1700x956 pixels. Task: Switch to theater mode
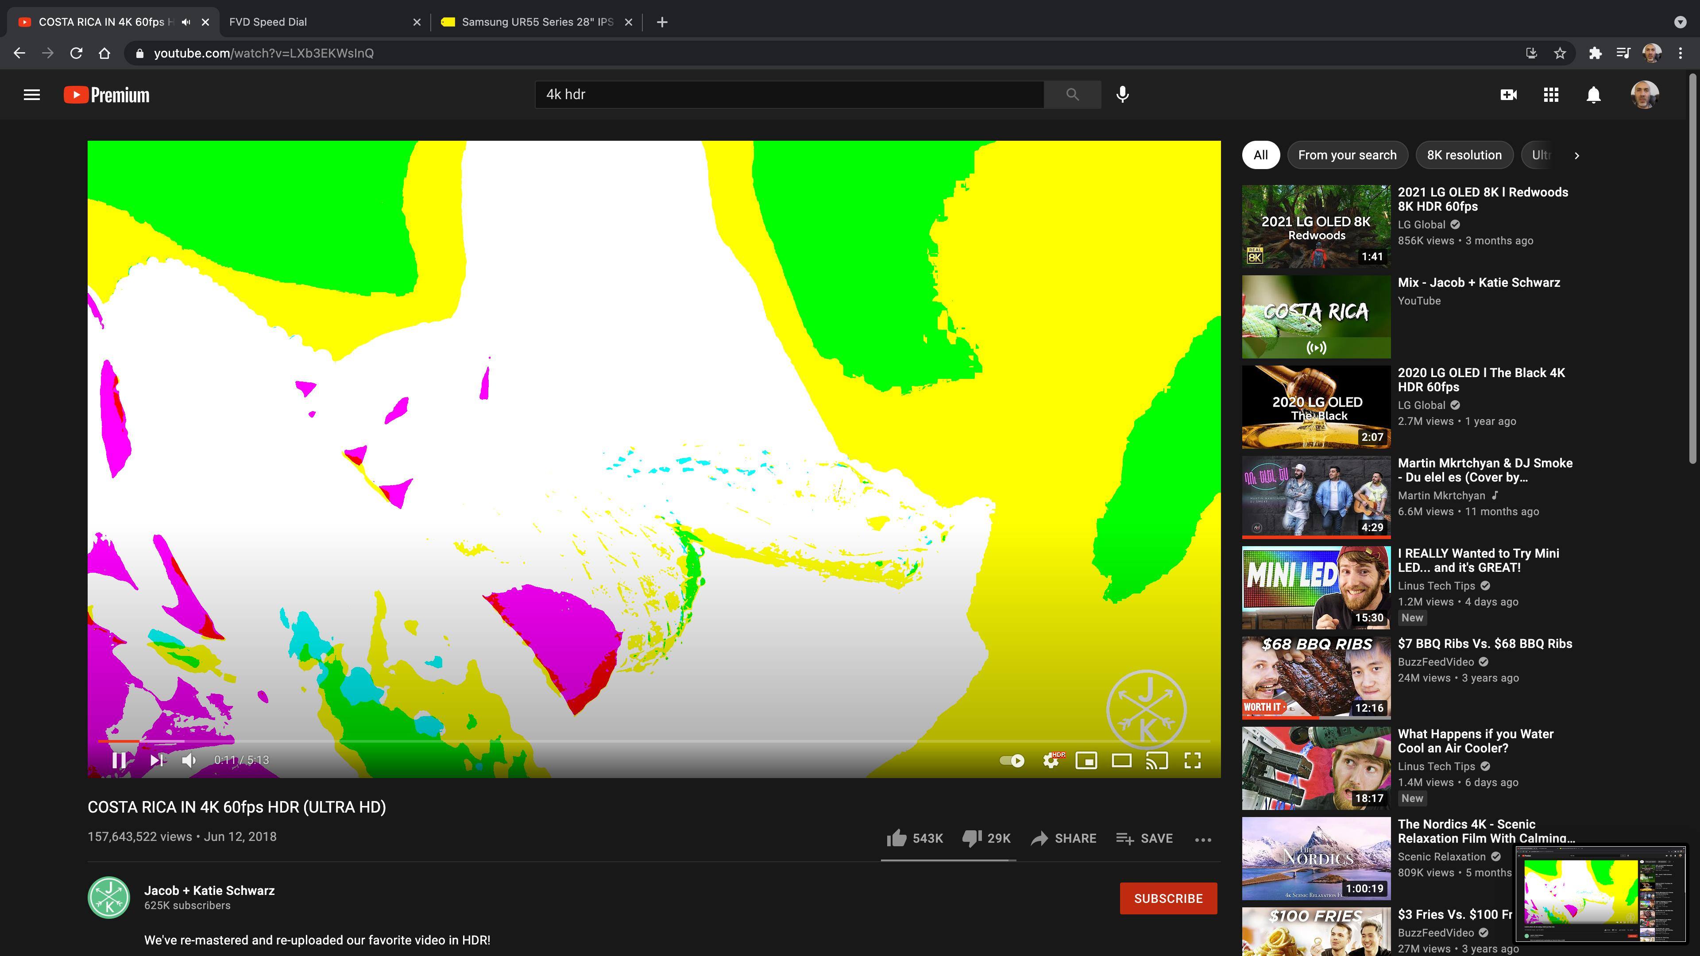pyautogui.click(x=1121, y=760)
